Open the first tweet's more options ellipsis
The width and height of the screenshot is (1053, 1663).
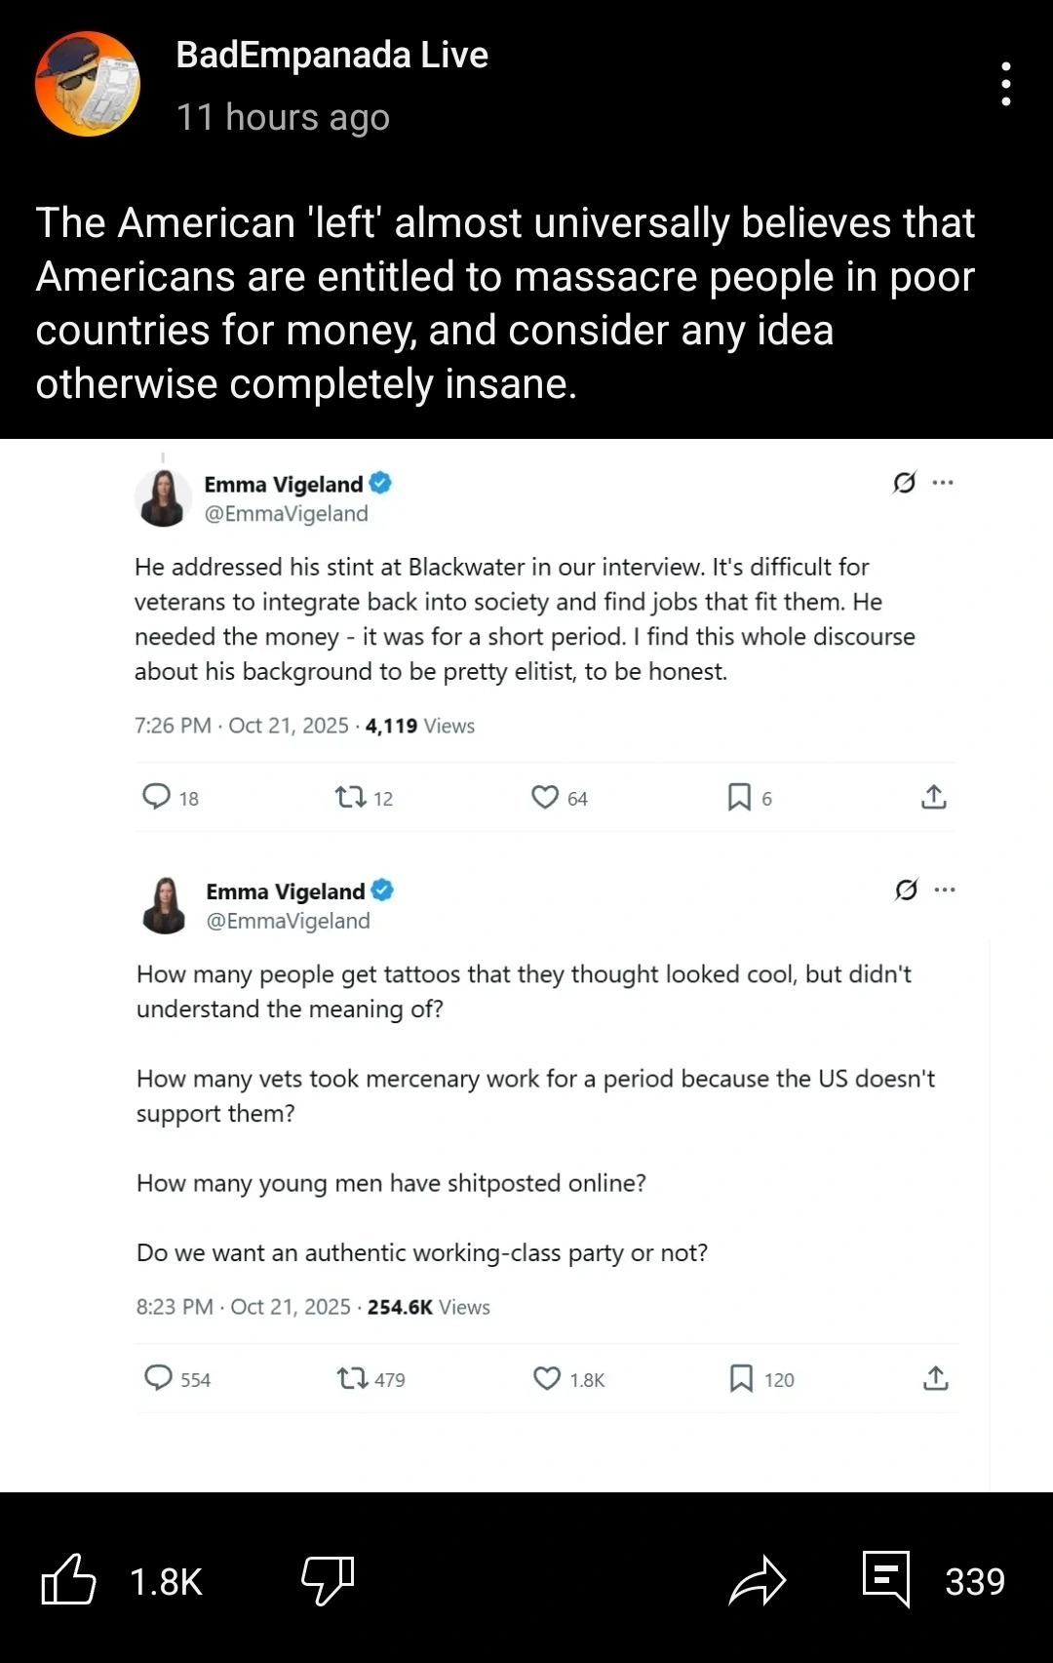[x=943, y=483]
